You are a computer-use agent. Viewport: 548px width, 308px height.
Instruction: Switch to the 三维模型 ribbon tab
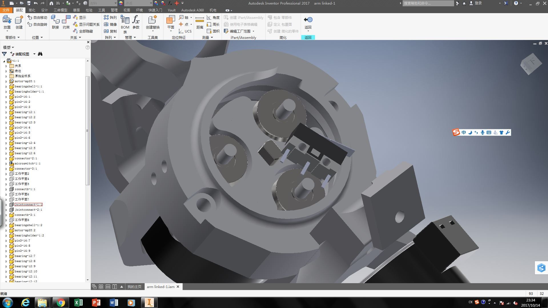click(60, 10)
